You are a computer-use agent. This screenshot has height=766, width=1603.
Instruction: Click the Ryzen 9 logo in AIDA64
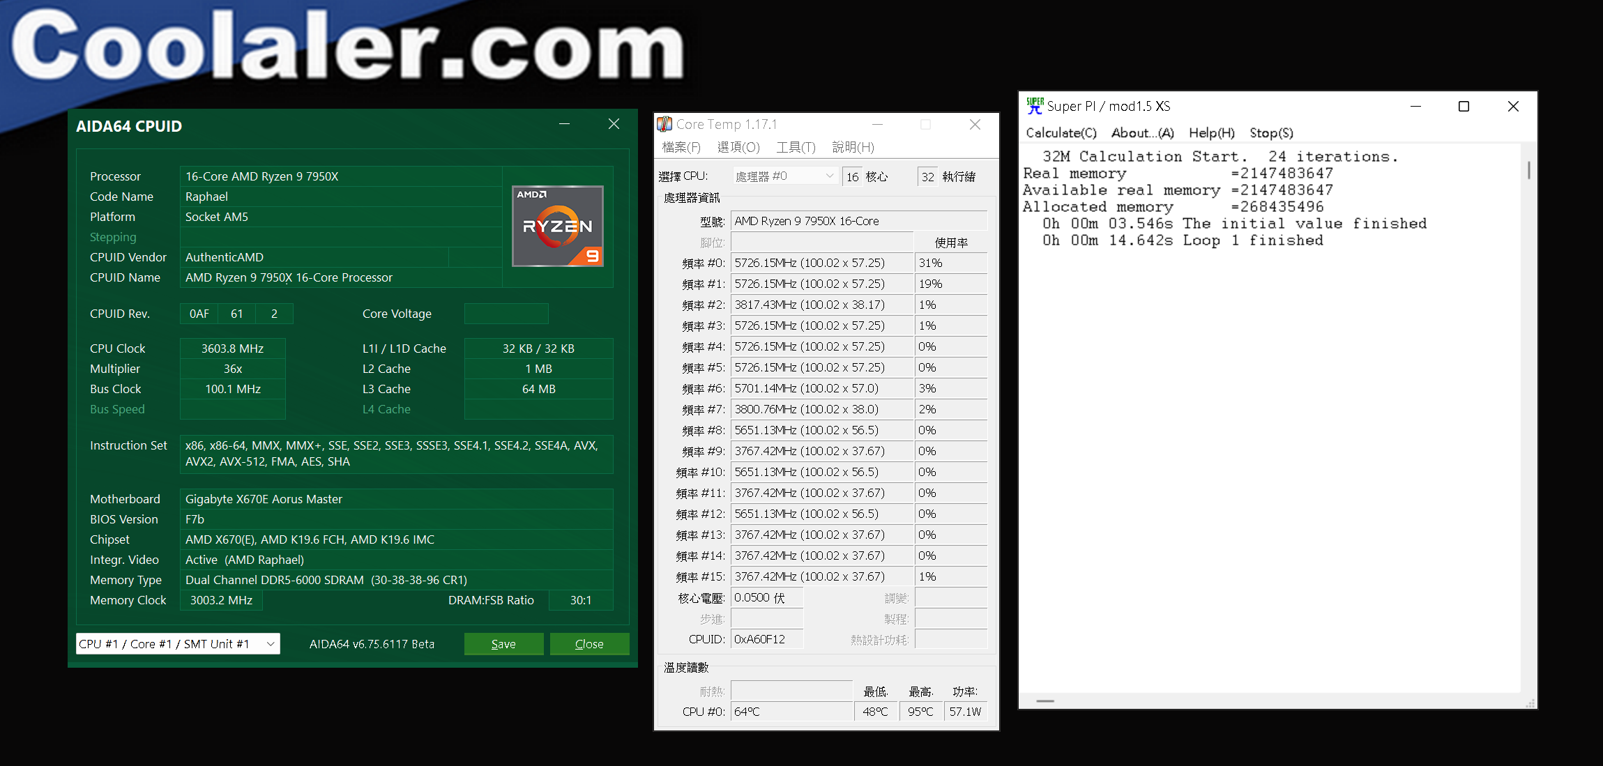click(x=558, y=227)
